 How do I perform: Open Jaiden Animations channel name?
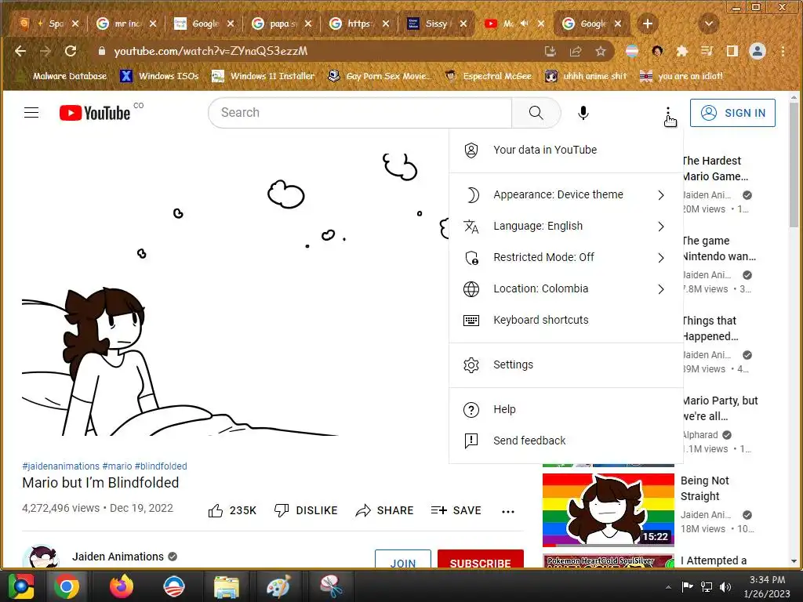(x=118, y=557)
